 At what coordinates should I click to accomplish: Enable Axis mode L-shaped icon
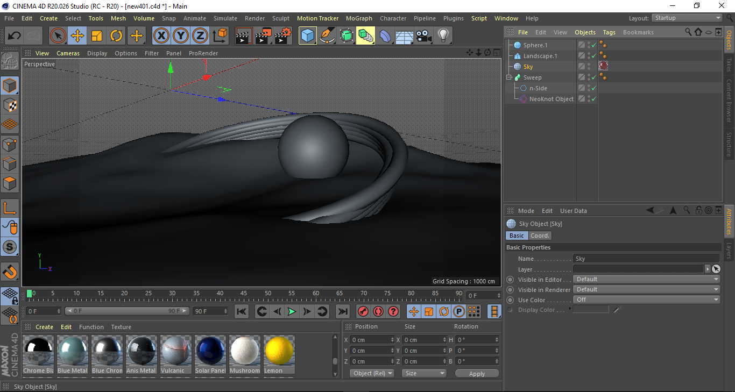(10, 208)
